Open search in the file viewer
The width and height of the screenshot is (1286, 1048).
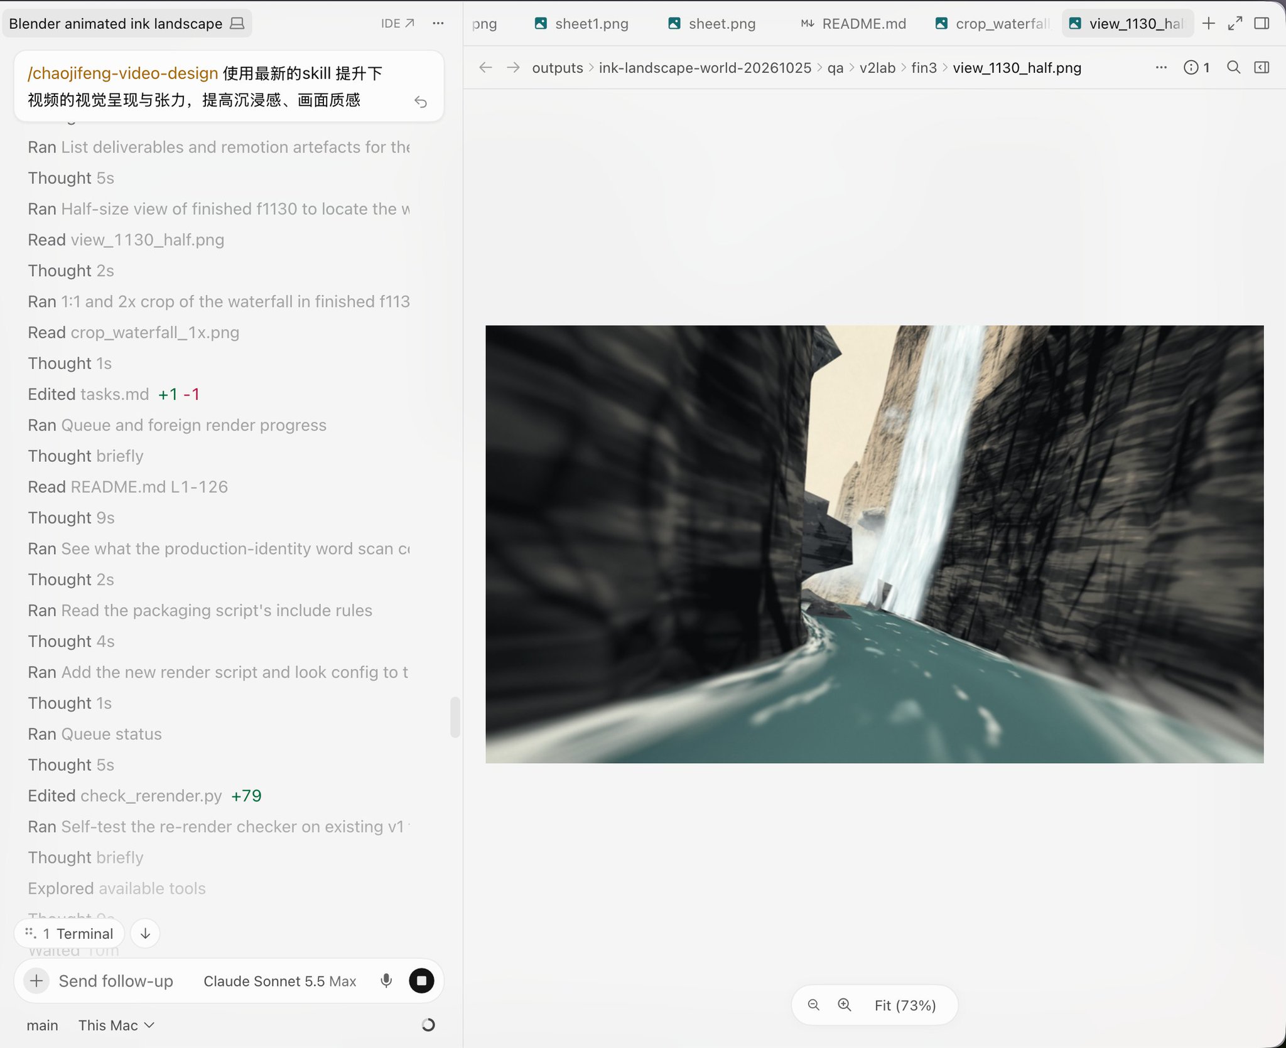coord(1233,67)
